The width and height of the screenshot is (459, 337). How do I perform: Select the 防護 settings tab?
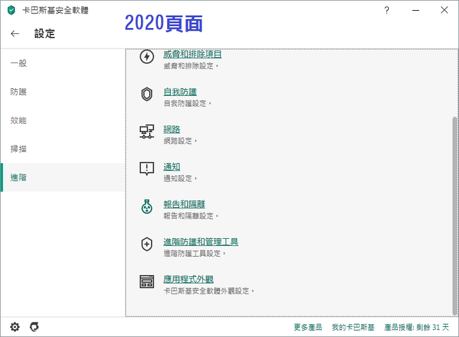pyautogui.click(x=62, y=92)
